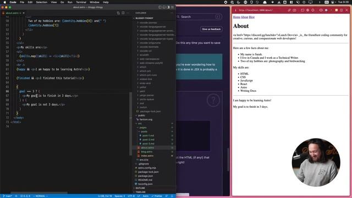Select the about.astro editor tab
The width and height of the screenshot is (352, 198).
(13, 13)
